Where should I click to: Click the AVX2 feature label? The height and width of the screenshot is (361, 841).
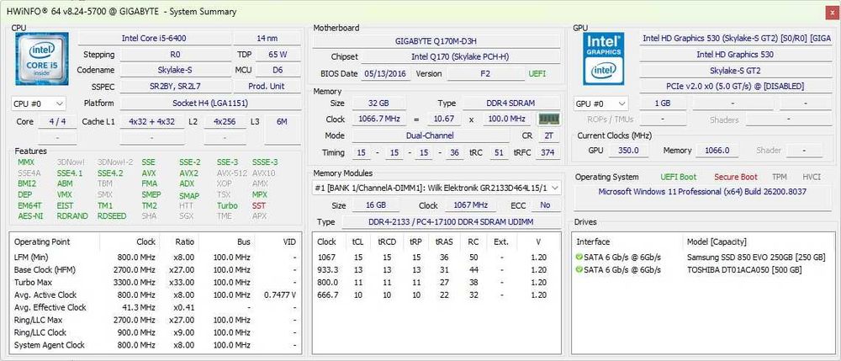pyautogui.click(x=188, y=173)
